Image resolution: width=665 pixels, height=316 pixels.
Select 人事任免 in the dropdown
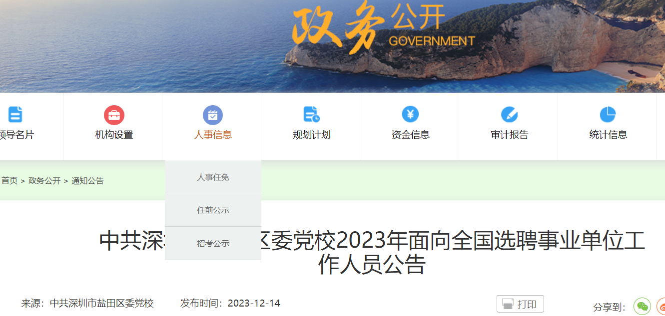(213, 177)
